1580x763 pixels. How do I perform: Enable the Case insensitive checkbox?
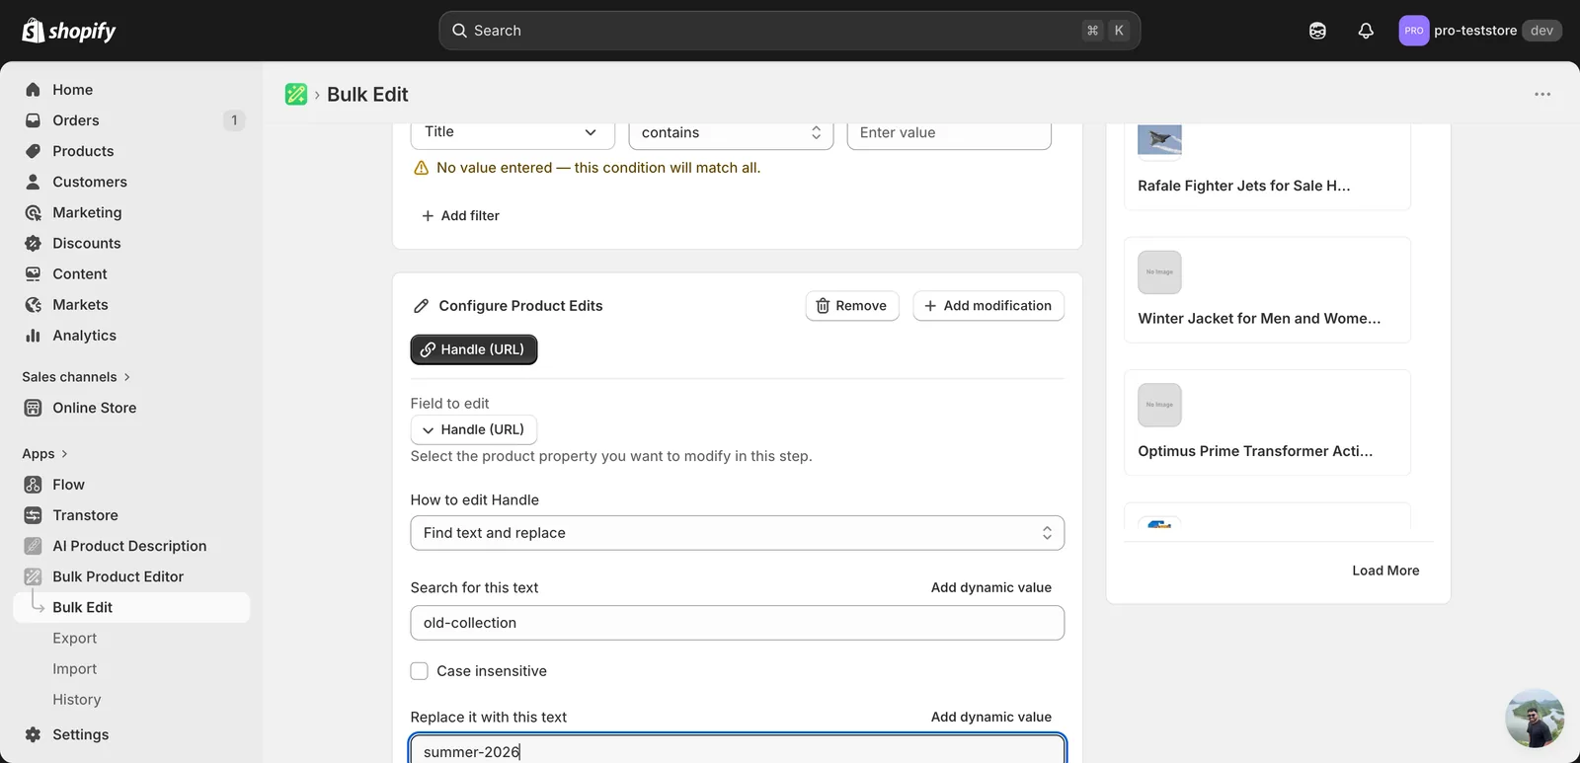point(420,671)
